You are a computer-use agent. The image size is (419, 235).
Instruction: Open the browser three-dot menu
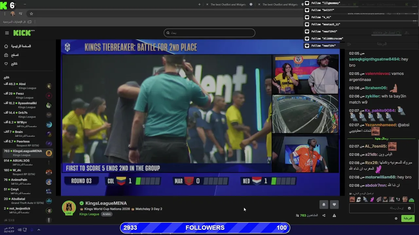(5, 14)
